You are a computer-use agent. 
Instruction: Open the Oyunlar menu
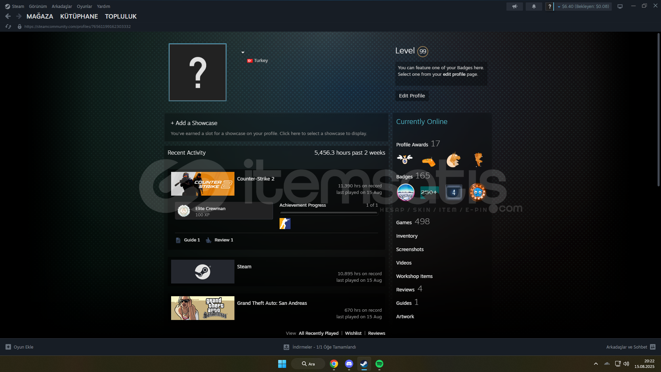click(84, 7)
